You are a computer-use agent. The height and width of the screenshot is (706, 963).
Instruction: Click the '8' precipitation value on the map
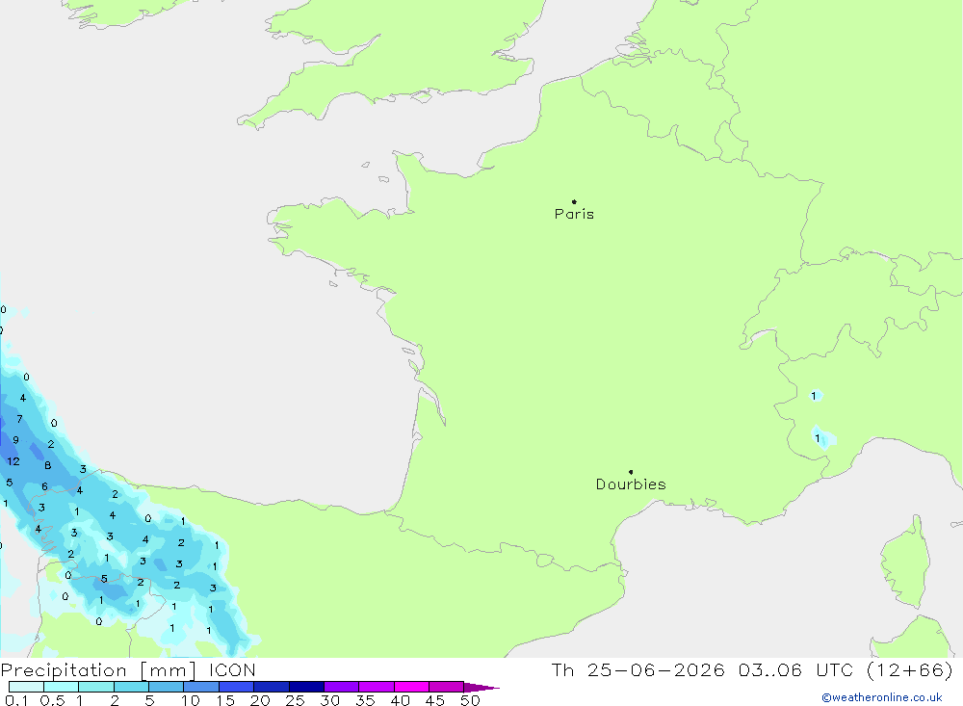pos(48,466)
